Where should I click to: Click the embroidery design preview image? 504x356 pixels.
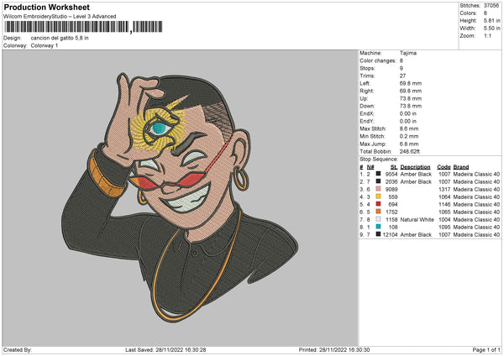[180, 197]
